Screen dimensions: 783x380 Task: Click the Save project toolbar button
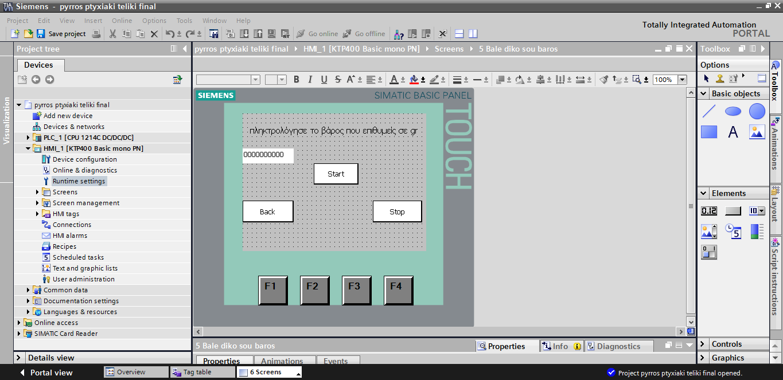[x=61, y=34]
